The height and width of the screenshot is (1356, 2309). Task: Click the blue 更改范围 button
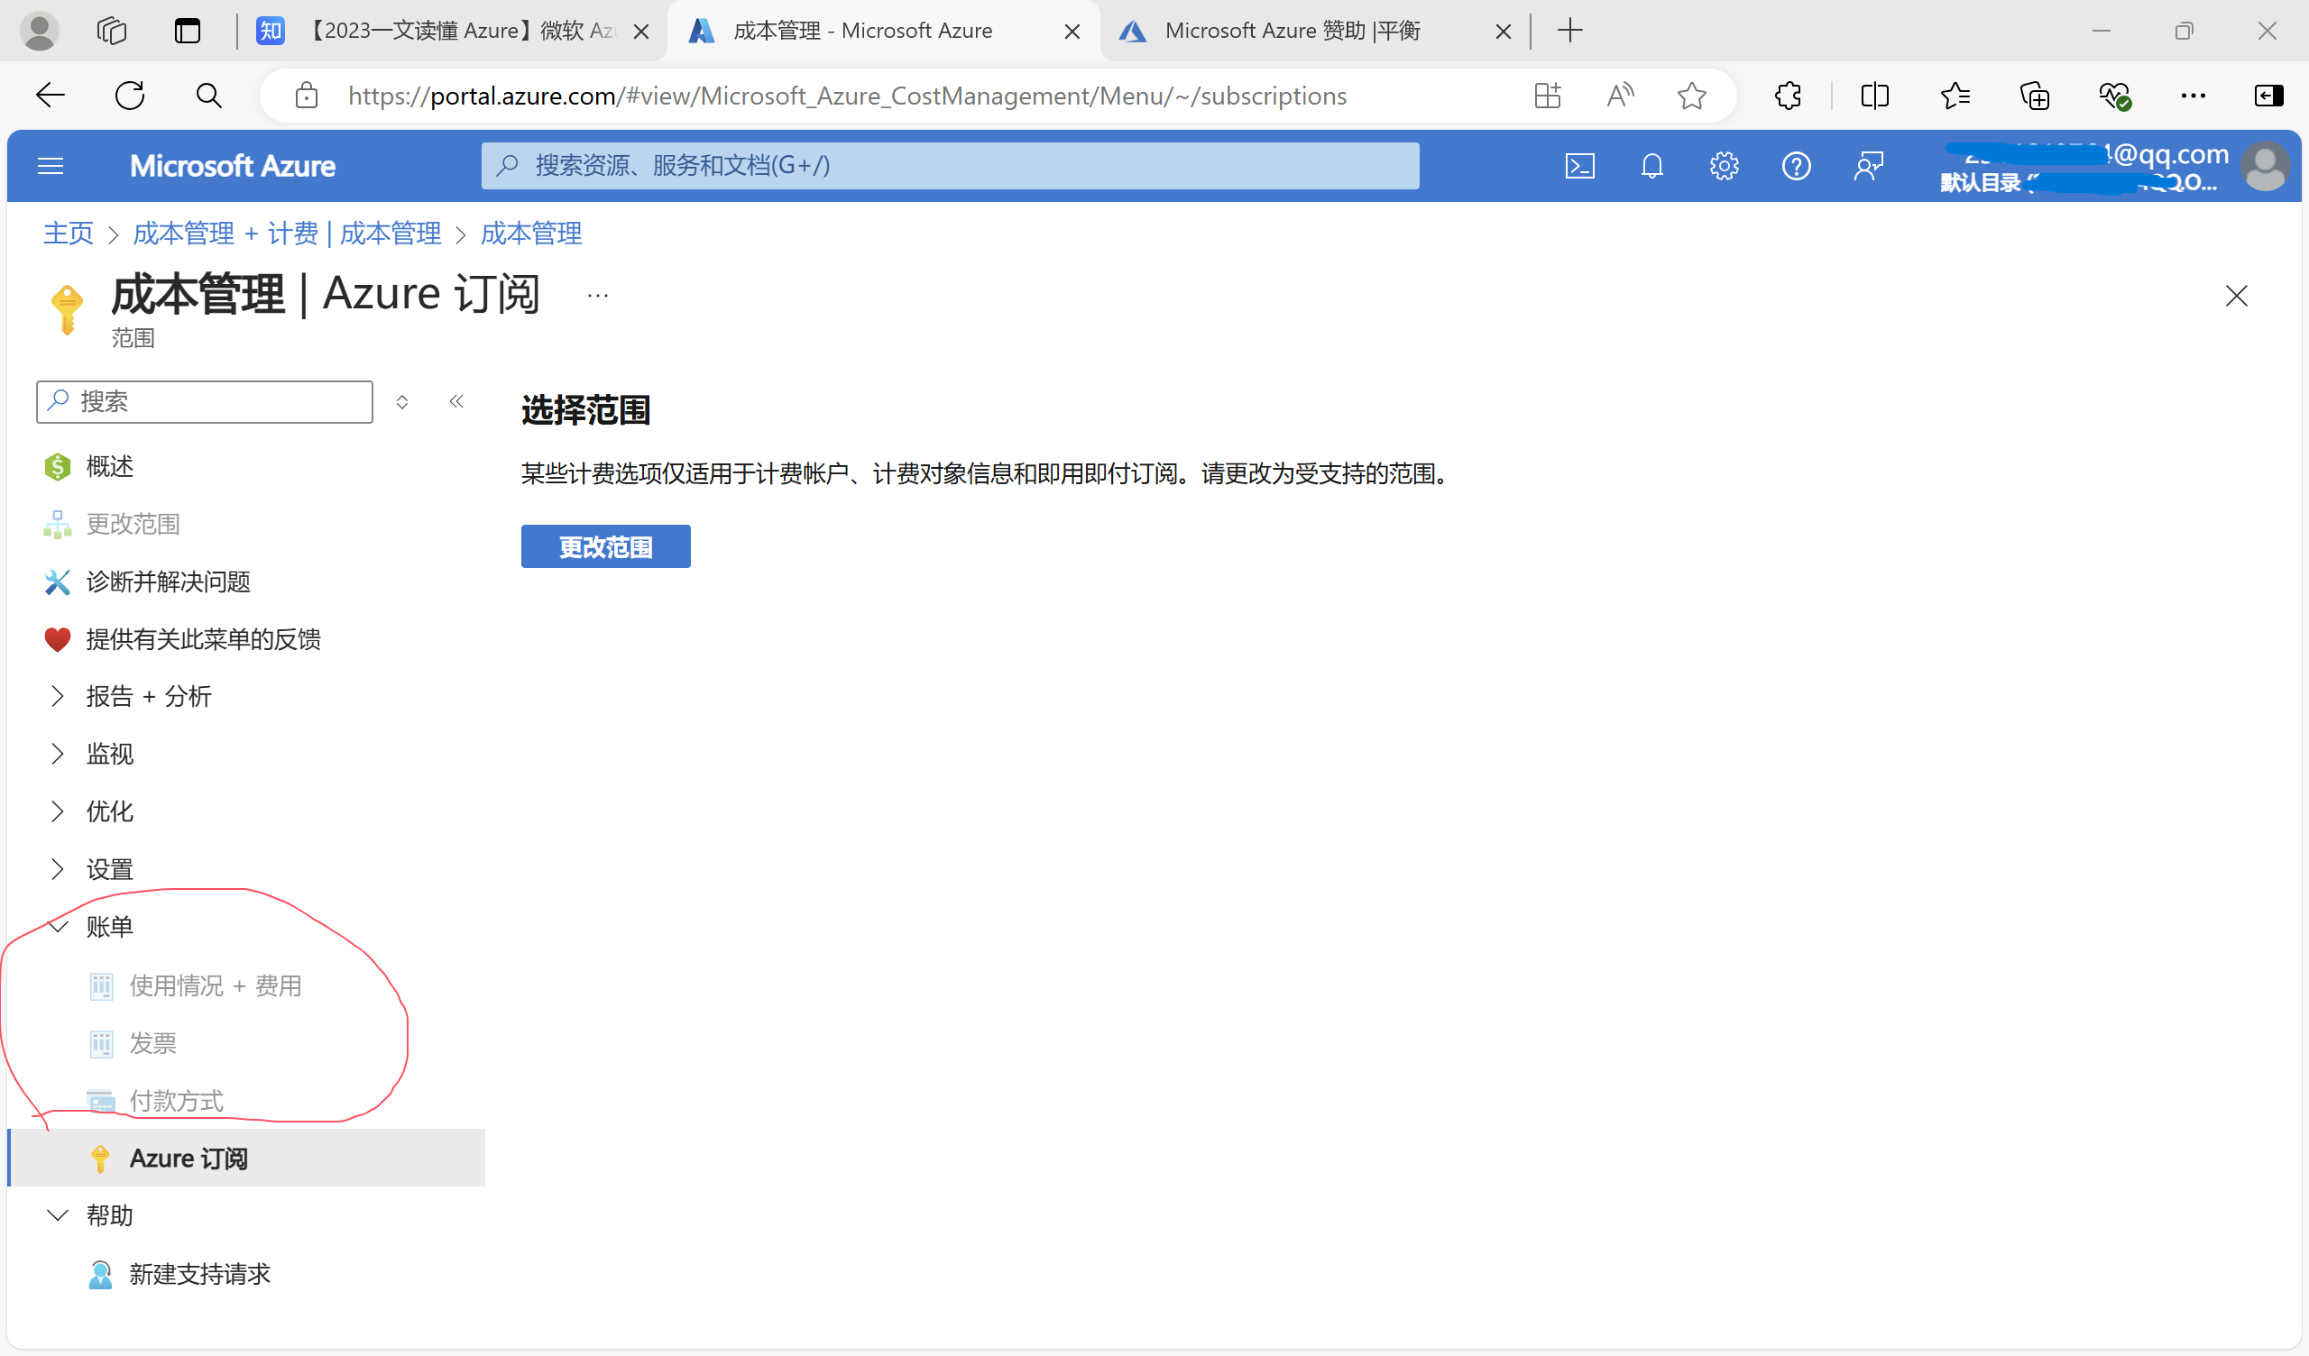click(x=605, y=547)
